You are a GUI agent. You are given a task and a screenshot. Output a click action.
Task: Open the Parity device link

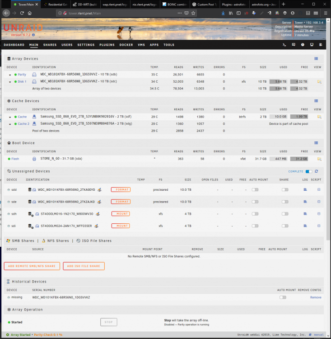point(22,75)
